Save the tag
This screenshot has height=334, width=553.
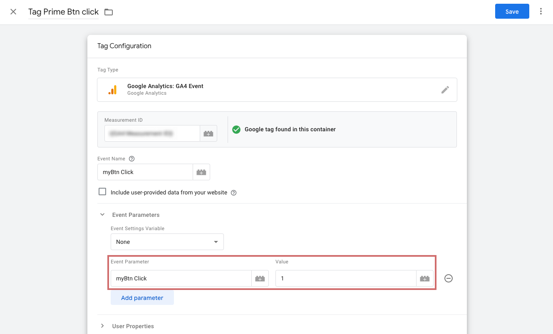point(512,11)
